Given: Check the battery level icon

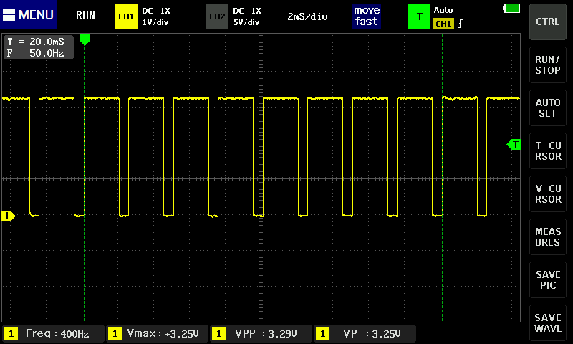Looking at the screenshot, I should (511, 9).
